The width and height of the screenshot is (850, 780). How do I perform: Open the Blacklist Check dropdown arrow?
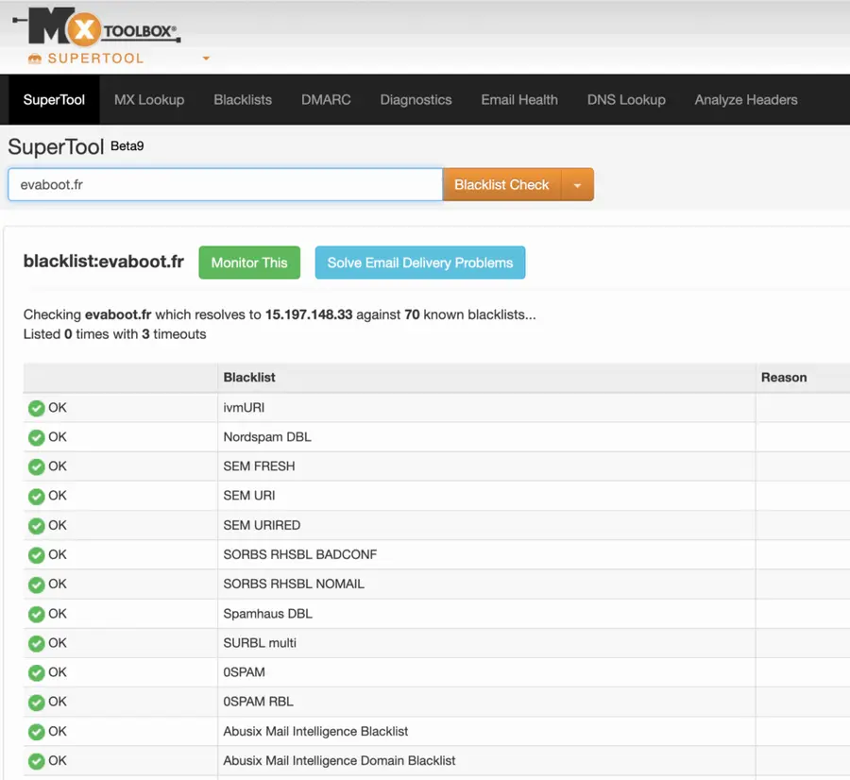click(578, 184)
